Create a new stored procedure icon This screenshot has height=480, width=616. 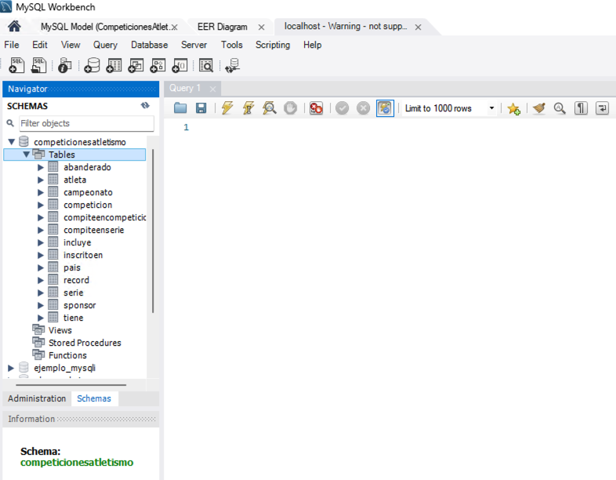[x=158, y=65]
